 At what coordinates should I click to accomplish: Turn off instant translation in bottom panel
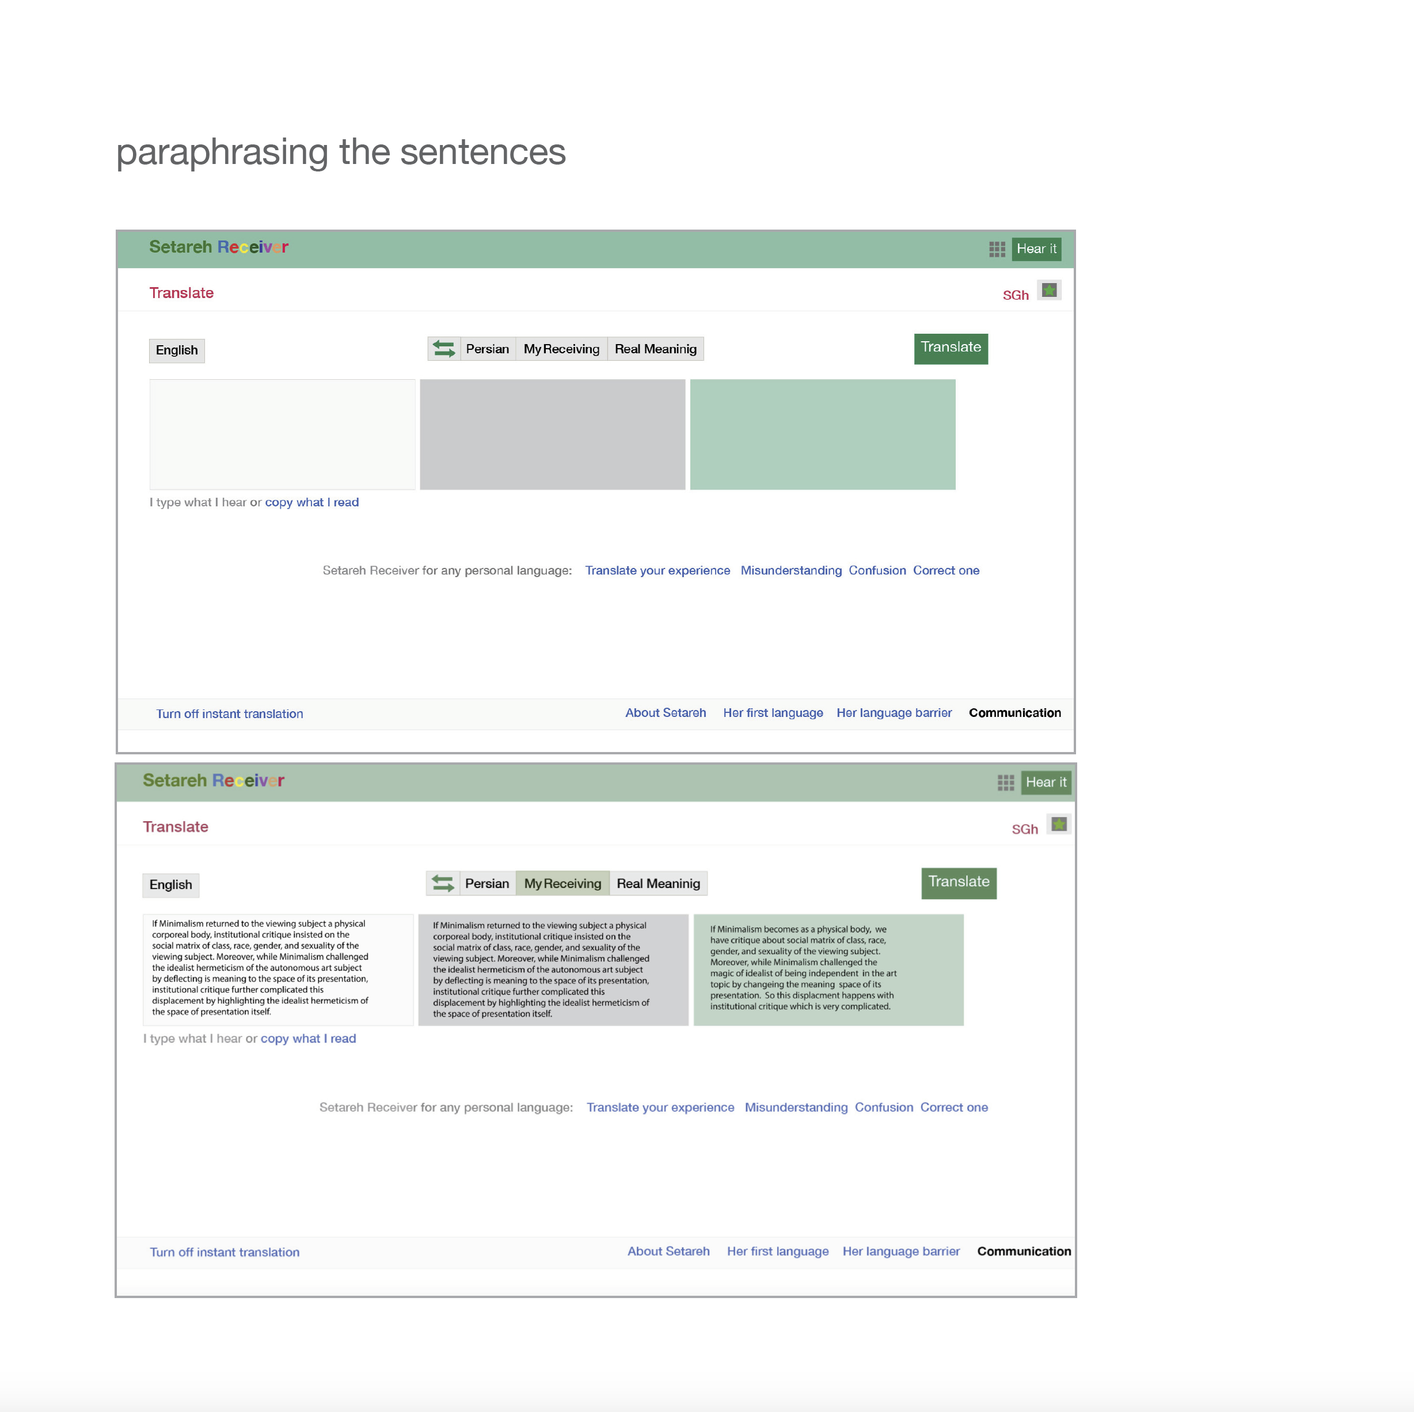coord(225,1253)
